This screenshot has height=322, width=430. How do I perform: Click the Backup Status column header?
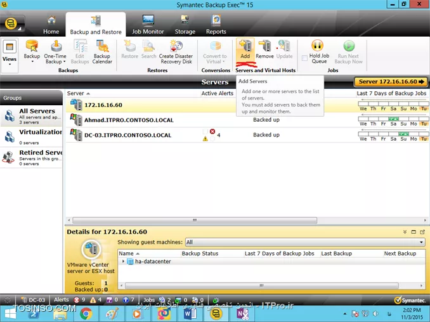pos(200,254)
